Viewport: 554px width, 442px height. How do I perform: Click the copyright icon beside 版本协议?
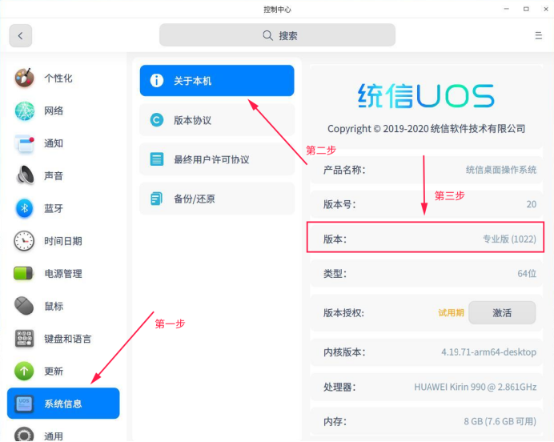click(157, 120)
